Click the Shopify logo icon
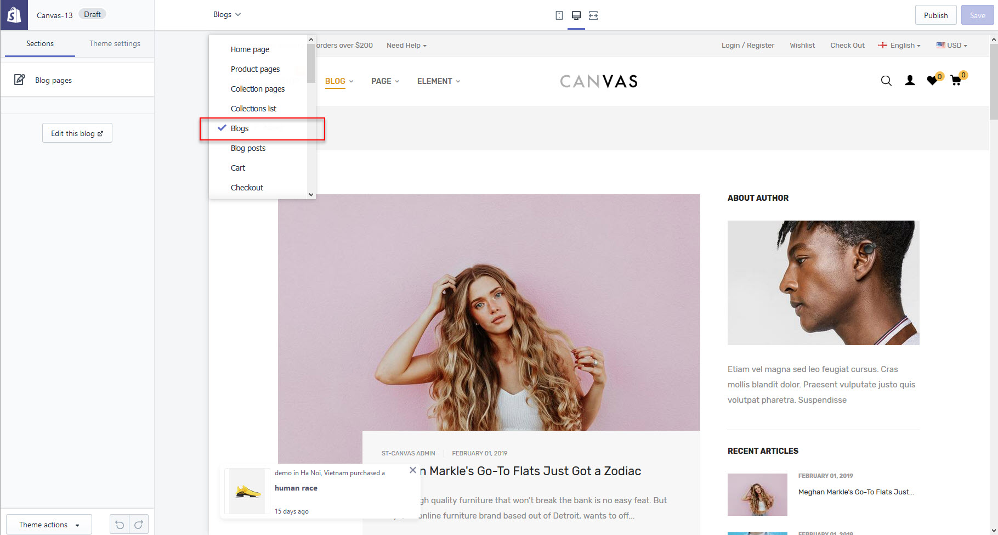Screen dimensions: 998x535 14,15
